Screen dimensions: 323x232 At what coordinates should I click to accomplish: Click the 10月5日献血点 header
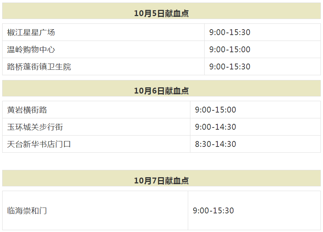coord(161,11)
